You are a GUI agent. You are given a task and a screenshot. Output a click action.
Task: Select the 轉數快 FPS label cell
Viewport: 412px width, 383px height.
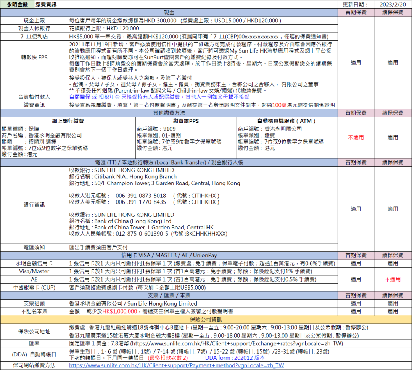pyautogui.click(x=34, y=57)
